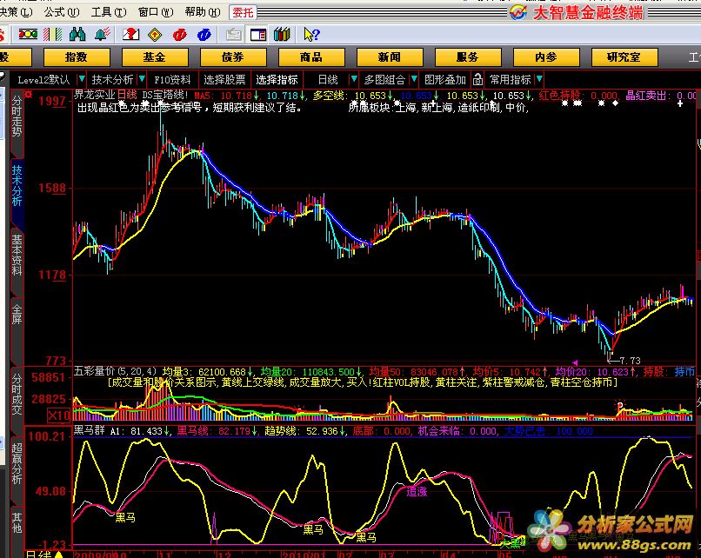Open the books library icon
The image size is (701, 558).
(x=282, y=35)
